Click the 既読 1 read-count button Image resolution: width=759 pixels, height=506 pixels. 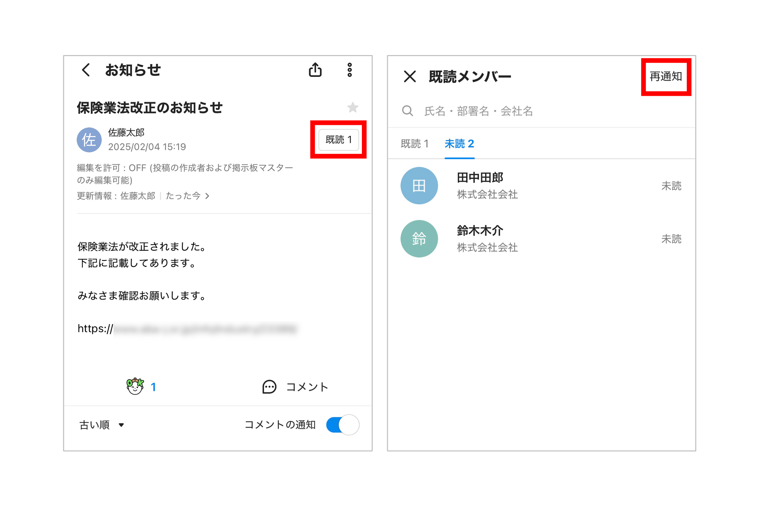(x=338, y=139)
